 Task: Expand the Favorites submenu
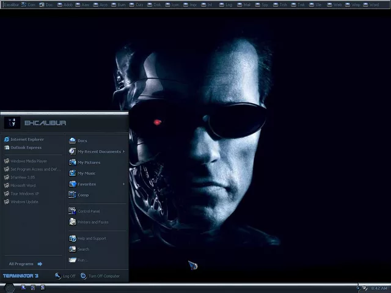point(87,184)
